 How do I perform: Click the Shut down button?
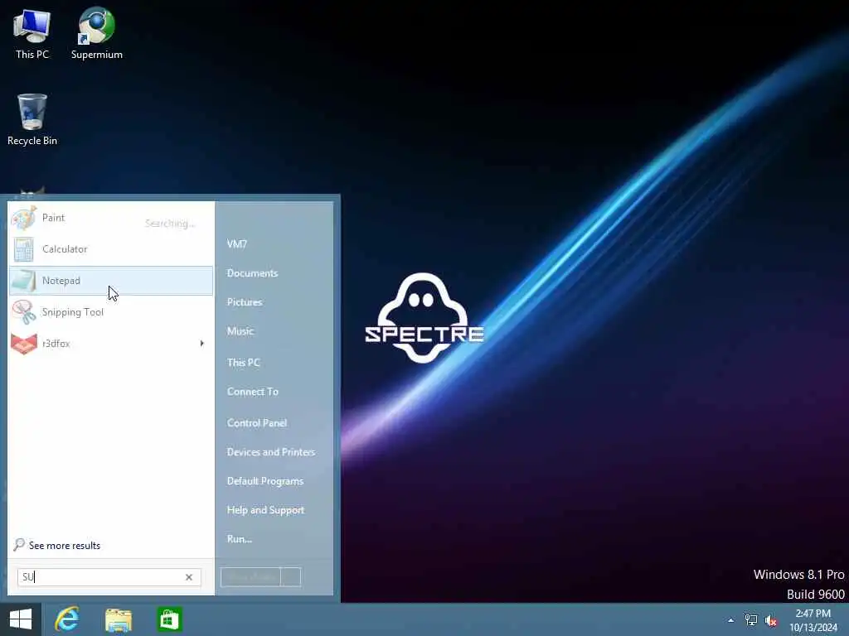click(250, 577)
